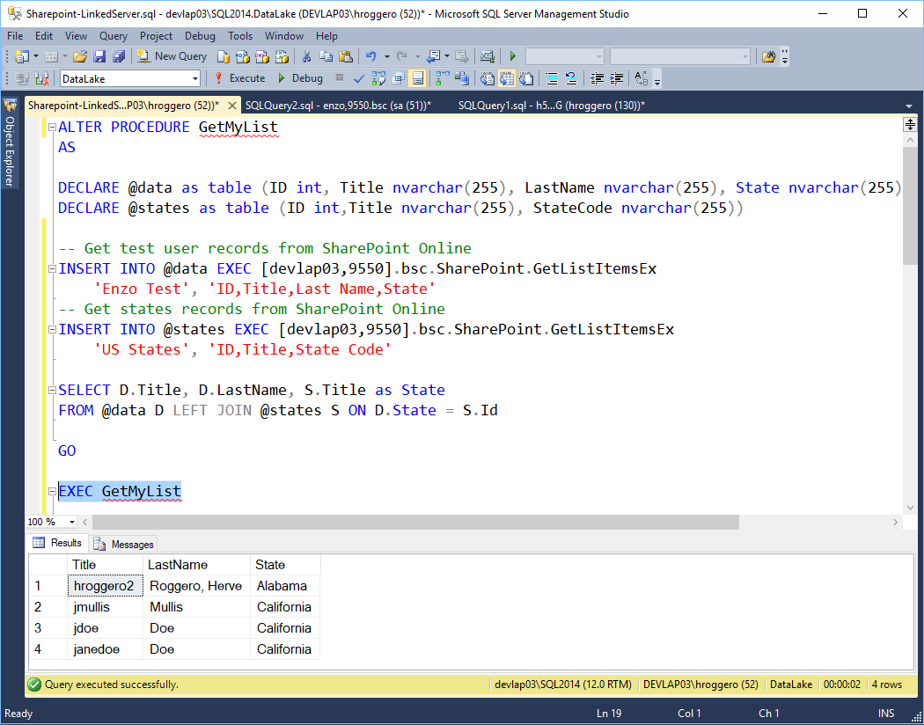
Task: Open the Object Explorer side panel
Action: tap(10, 143)
